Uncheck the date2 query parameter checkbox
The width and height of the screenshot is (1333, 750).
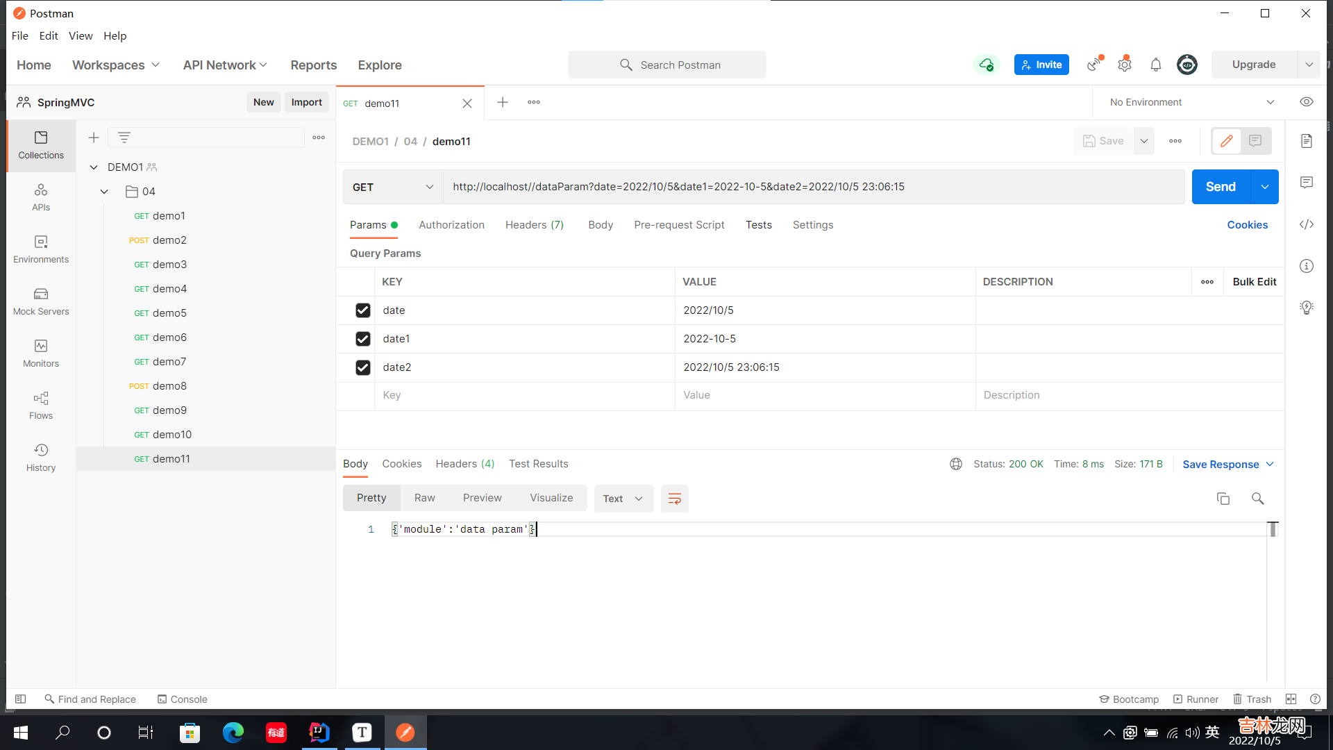coord(362,367)
